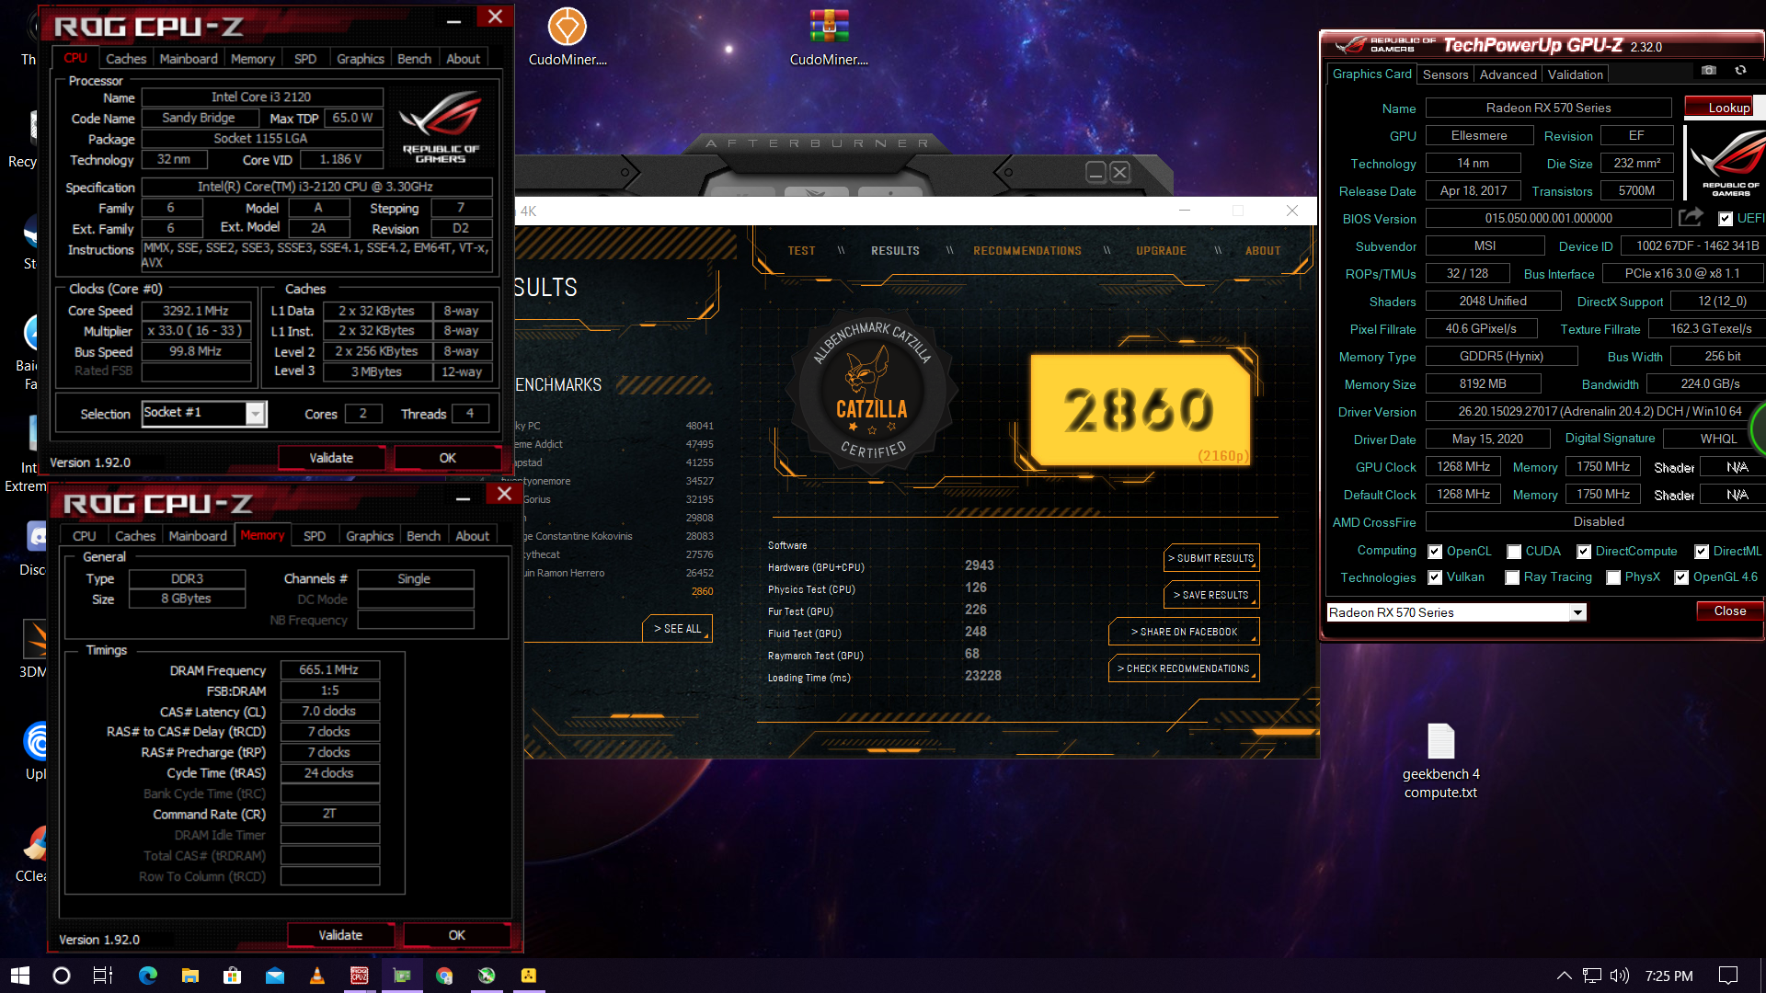Open the Mail app on the taskbar
The width and height of the screenshot is (1766, 993).
tap(275, 976)
